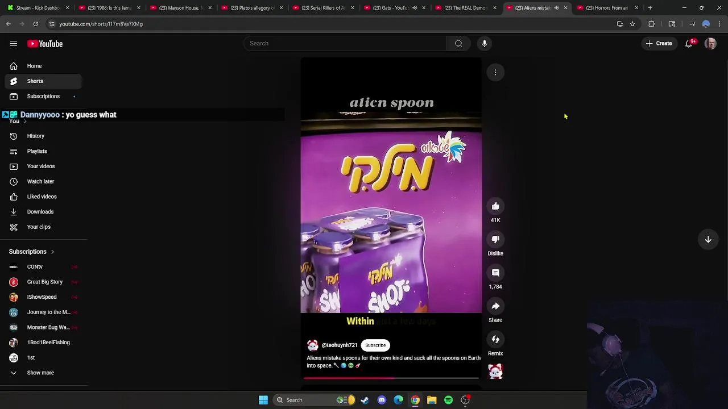Open the YouTube hamburger guide menu
This screenshot has width=728, height=409.
click(x=14, y=44)
